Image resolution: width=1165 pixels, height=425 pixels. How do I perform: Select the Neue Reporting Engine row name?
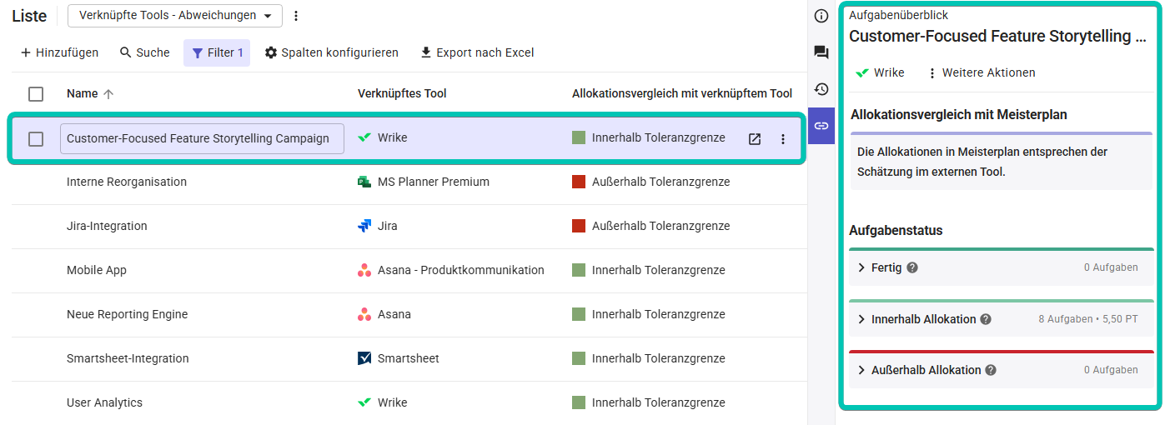(x=127, y=314)
